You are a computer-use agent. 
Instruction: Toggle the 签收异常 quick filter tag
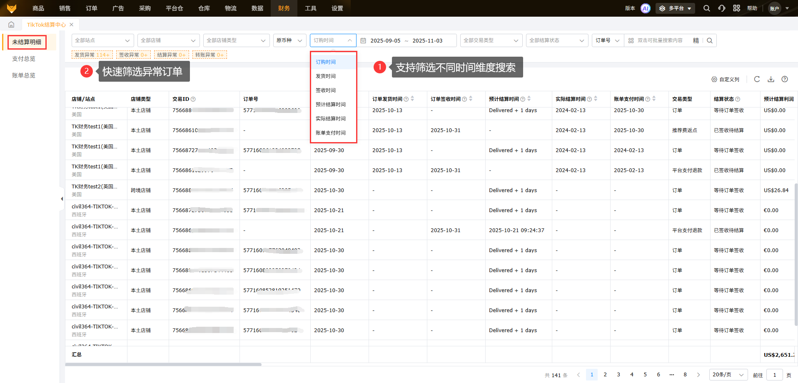133,55
